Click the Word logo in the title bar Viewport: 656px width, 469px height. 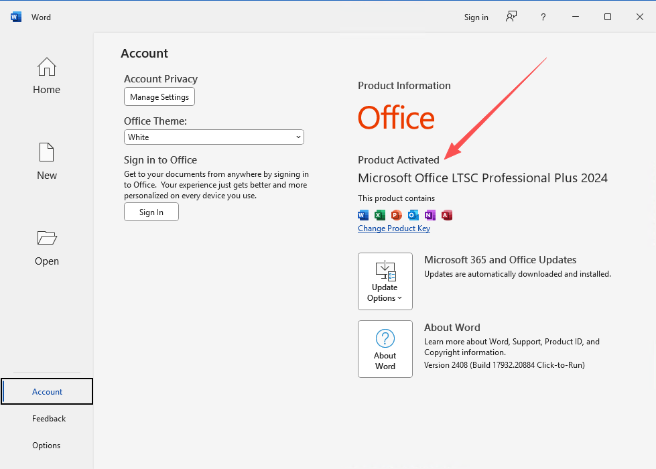click(16, 17)
